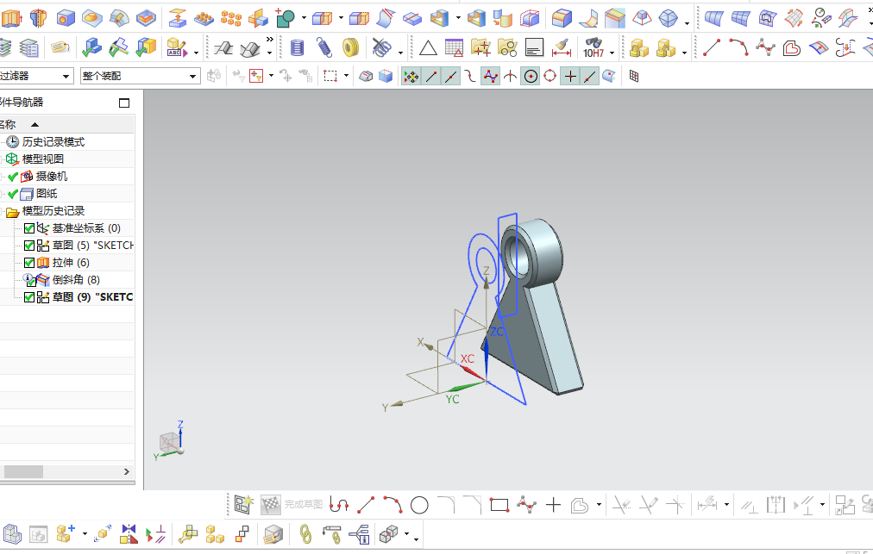The image size is (873, 554).
Task: Click the view triad cube in viewport corner
Action: click(x=169, y=442)
